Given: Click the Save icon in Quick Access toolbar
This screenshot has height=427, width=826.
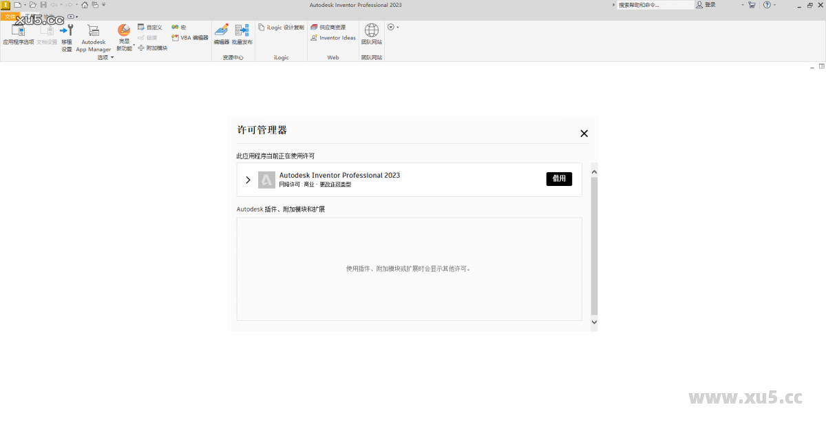Looking at the screenshot, I should coord(43,4).
